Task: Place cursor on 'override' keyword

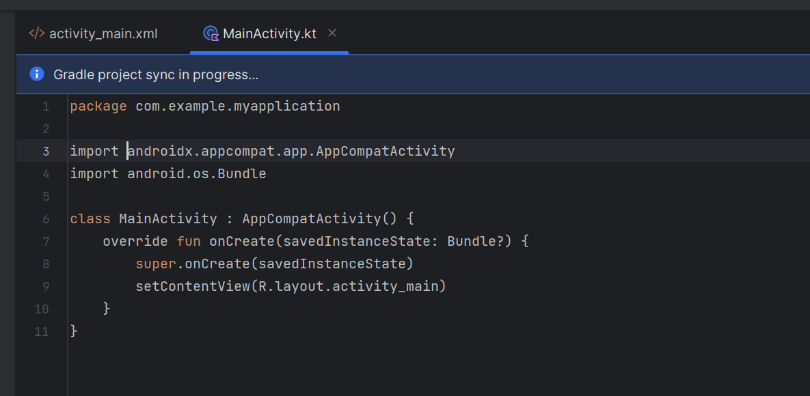Action: (x=135, y=242)
